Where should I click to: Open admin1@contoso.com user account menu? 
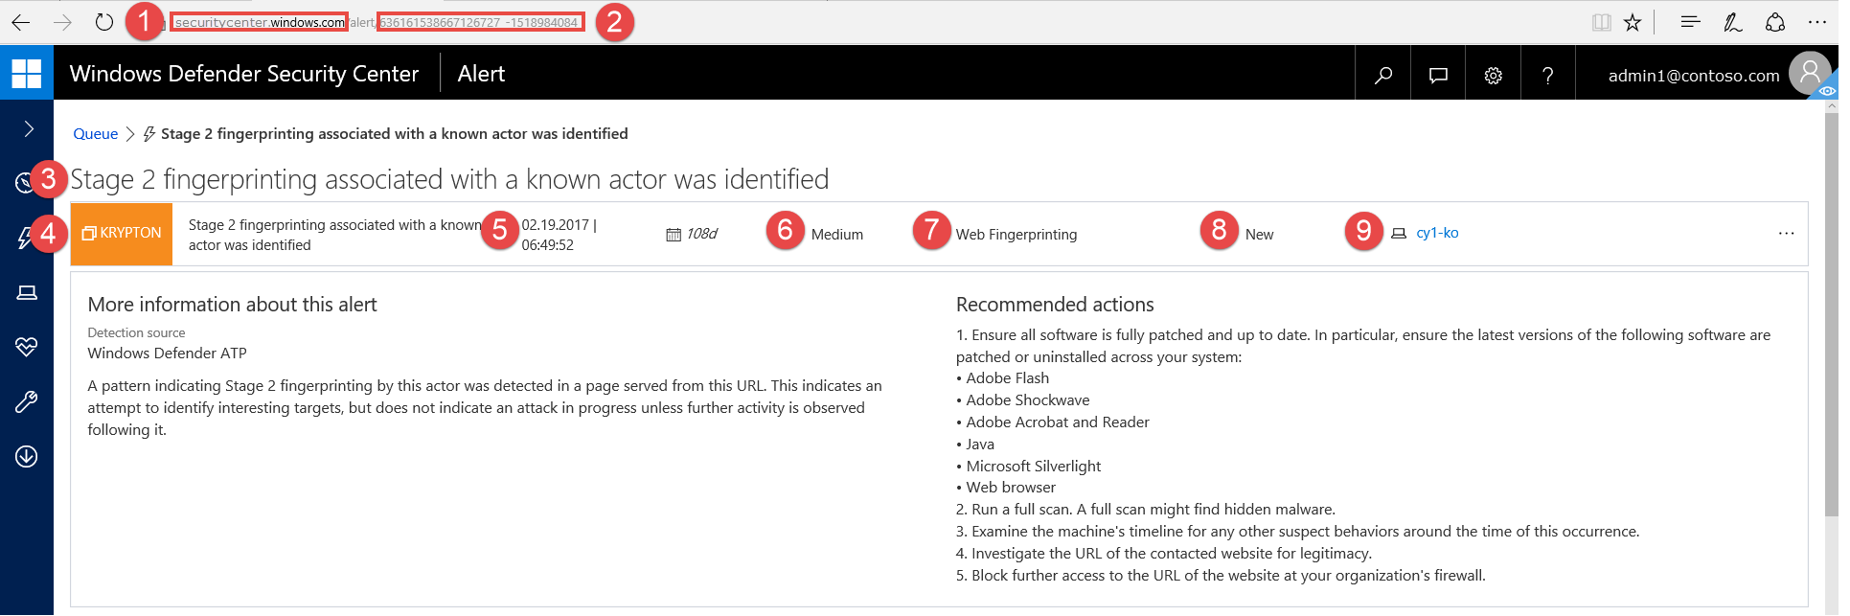[x=1693, y=76]
